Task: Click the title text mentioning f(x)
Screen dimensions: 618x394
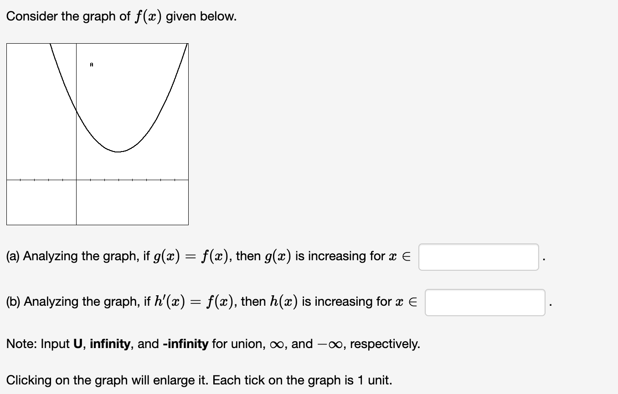Action: tap(121, 16)
